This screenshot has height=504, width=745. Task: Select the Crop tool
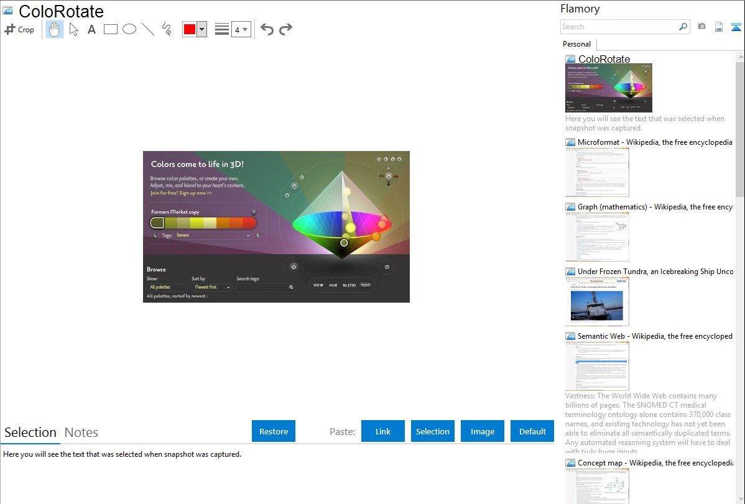(x=19, y=29)
